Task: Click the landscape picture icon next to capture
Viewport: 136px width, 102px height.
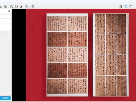Action: 16,6
